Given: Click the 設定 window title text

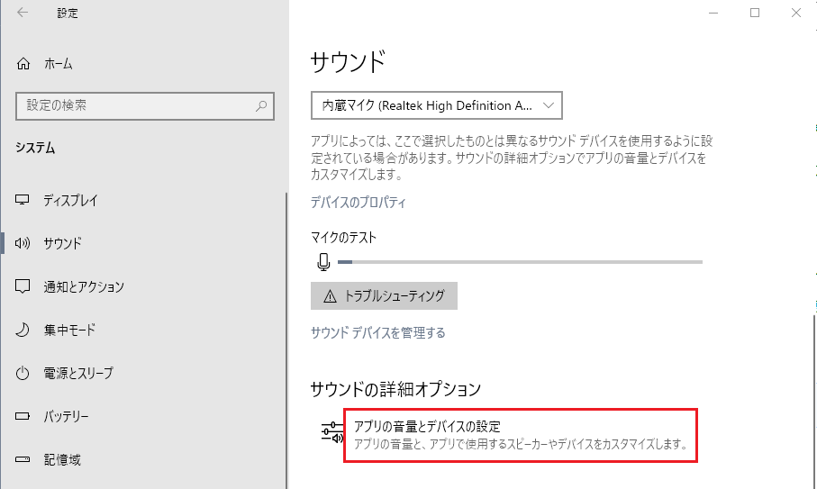Looking at the screenshot, I should click(68, 13).
